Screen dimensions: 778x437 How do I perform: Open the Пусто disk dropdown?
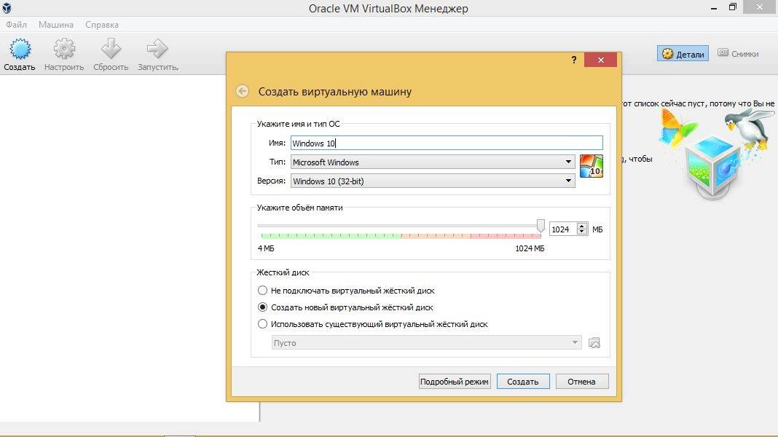(426, 343)
